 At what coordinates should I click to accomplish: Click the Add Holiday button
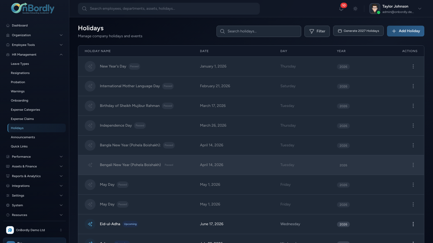406,31
